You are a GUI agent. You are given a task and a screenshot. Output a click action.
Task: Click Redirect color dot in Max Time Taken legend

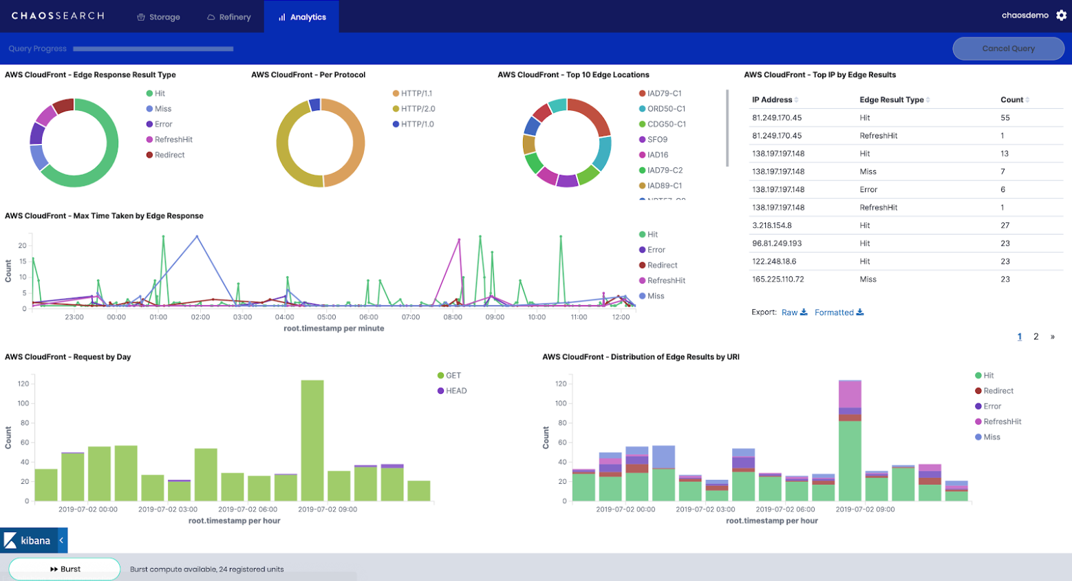point(642,265)
